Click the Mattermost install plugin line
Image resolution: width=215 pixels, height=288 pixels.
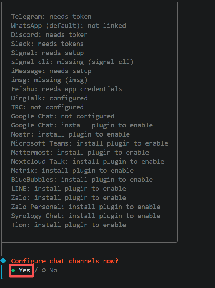pyautogui.click(x=80, y=153)
